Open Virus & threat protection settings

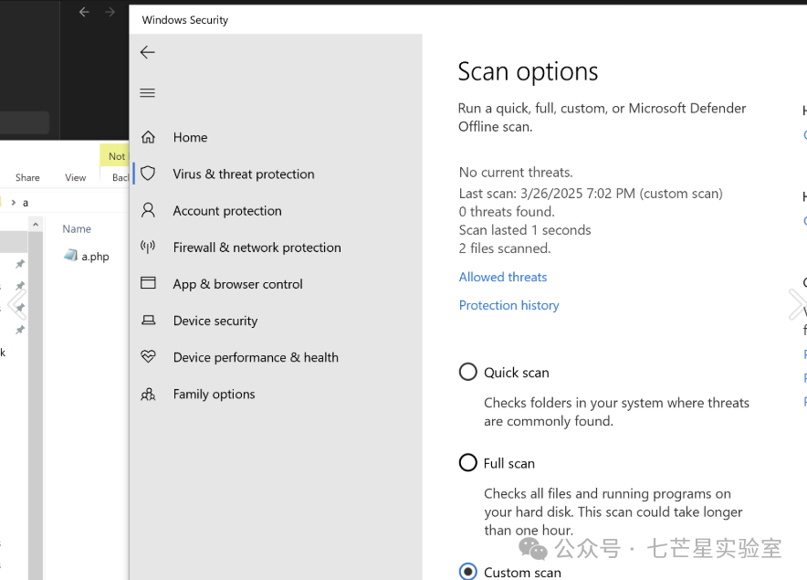click(x=243, y=174)
